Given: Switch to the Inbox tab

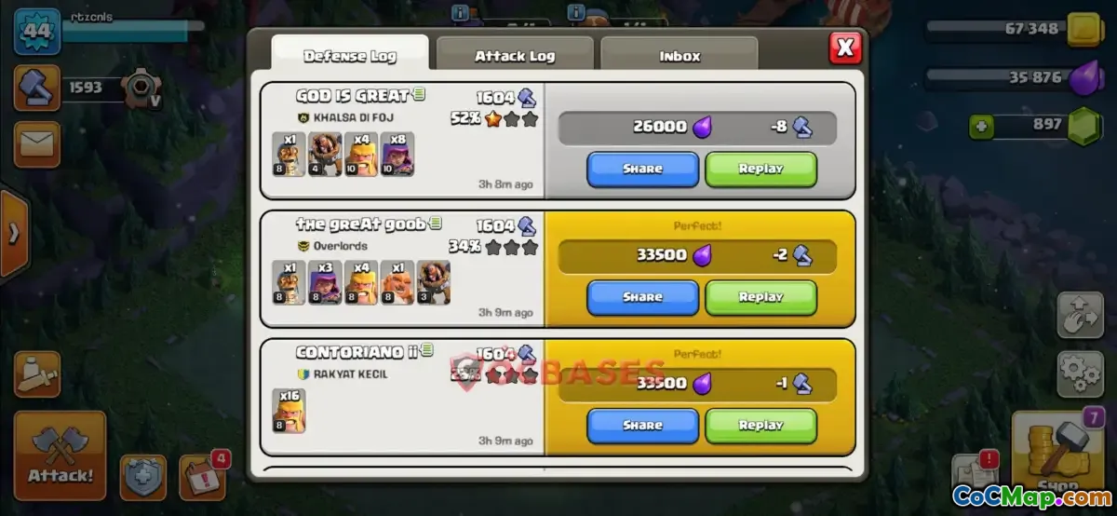Looking at the screenshot, I should pyautogui.click(x=680, y=55).
